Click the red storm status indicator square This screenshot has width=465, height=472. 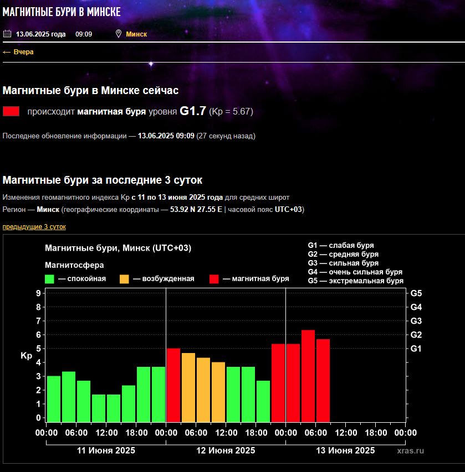tap(11, 111)
